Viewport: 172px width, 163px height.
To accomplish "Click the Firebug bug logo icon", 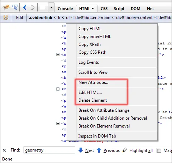I will coord(6,7).
